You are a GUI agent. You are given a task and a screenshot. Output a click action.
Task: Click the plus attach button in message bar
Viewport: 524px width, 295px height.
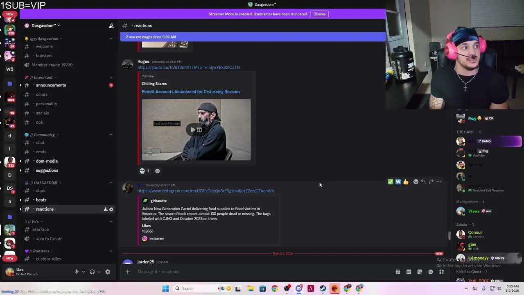[x=128, y=272]
